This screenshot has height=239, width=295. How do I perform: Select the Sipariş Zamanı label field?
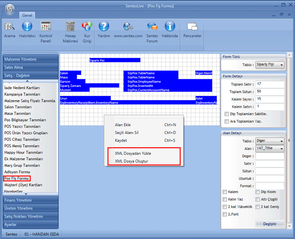click(90, 86)
